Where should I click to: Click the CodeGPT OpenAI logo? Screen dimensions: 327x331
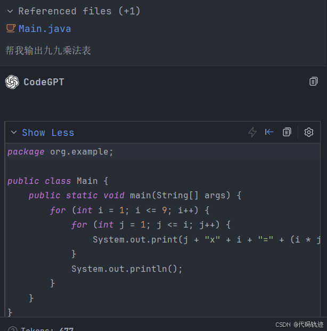pos(12,82)
